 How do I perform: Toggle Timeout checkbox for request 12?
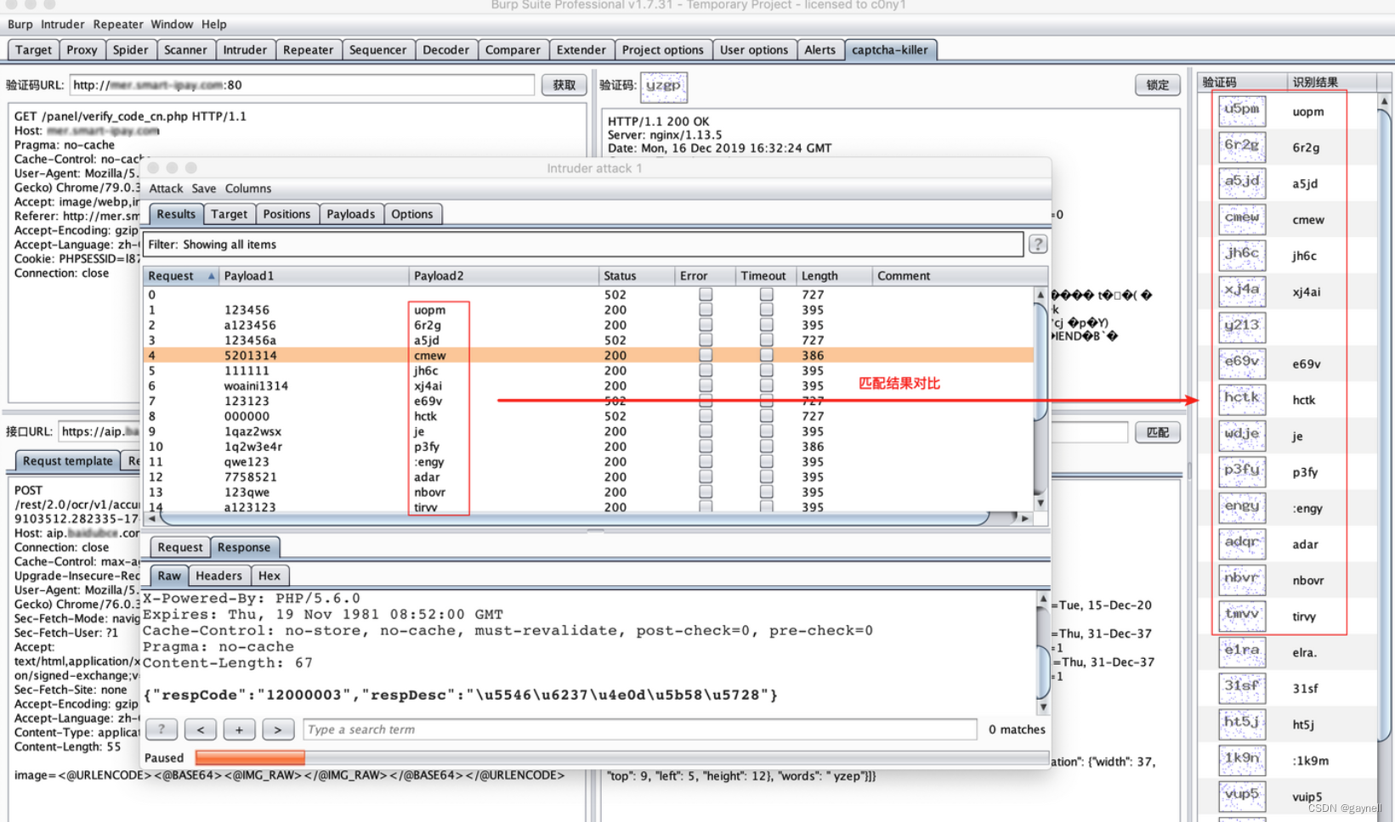tap(767, 477)
